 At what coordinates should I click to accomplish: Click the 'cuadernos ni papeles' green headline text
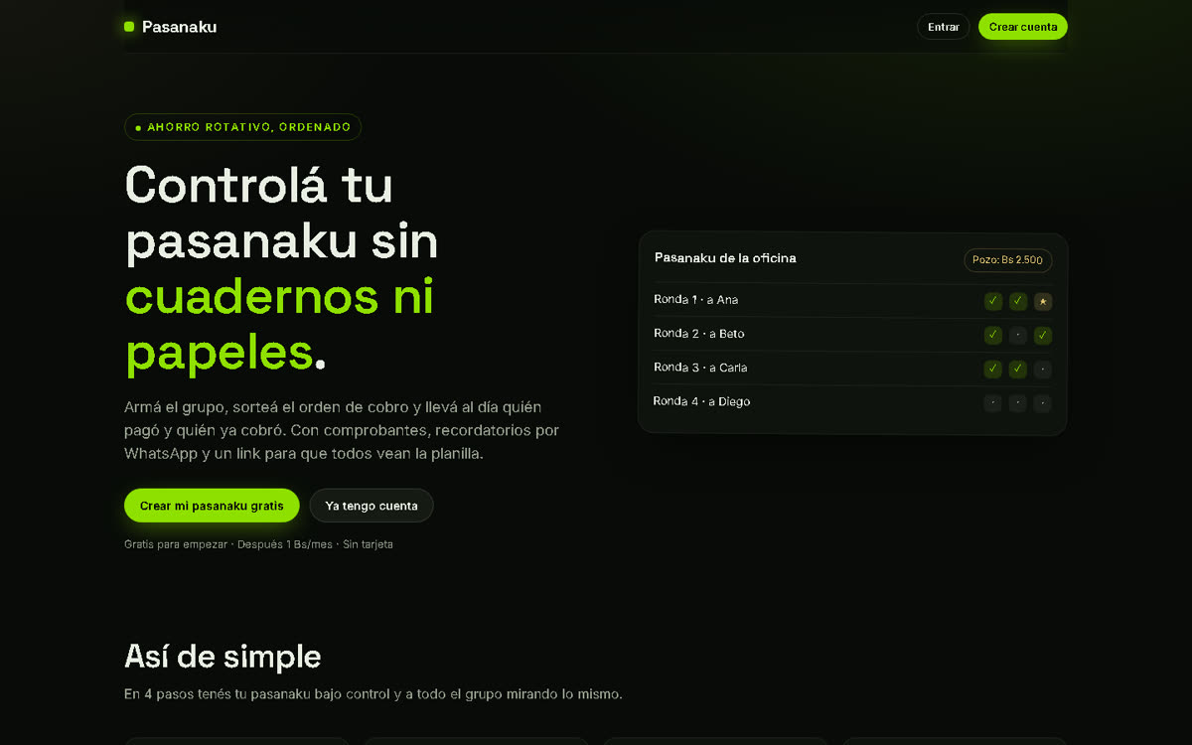[280, 324]
